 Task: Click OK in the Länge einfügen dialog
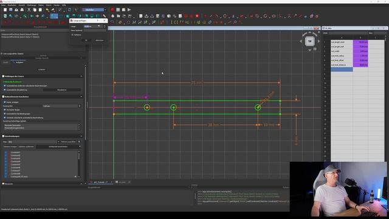pos(86,40)
